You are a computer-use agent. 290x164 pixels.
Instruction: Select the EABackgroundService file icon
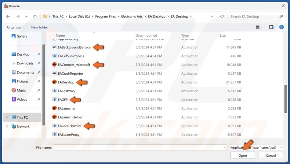coord(54,47)
